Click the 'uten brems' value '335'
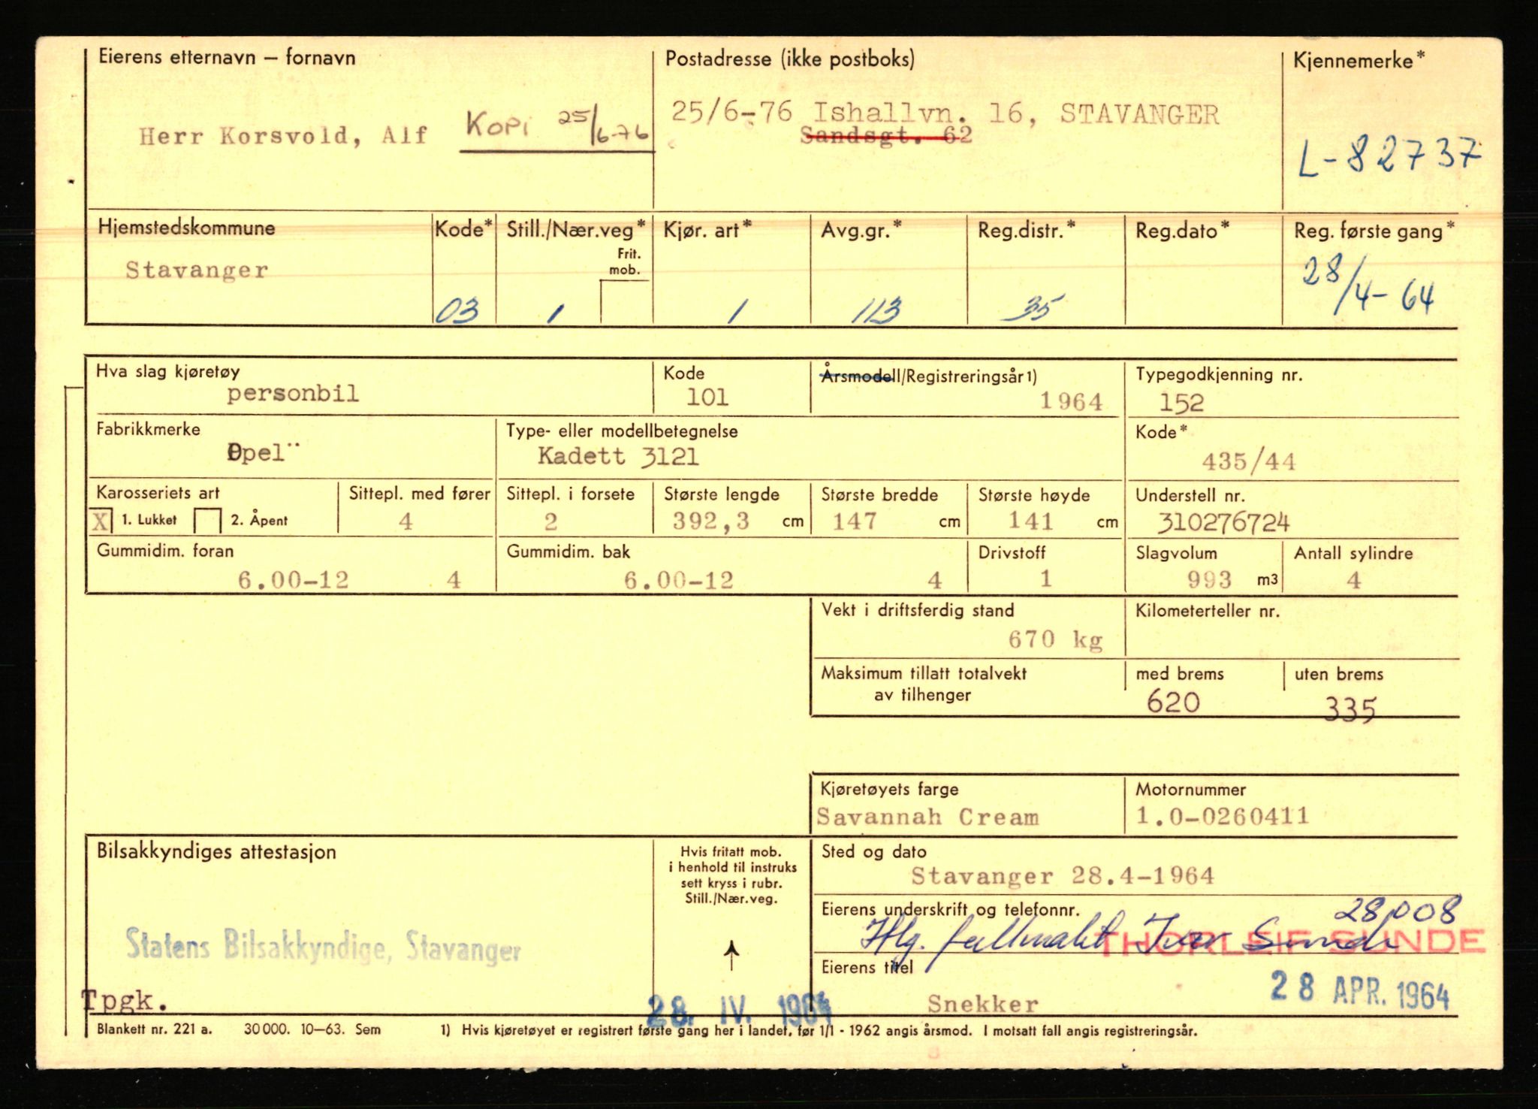The height and width of the screenshot is (1109, 1538). click(x=1350, y=709)
